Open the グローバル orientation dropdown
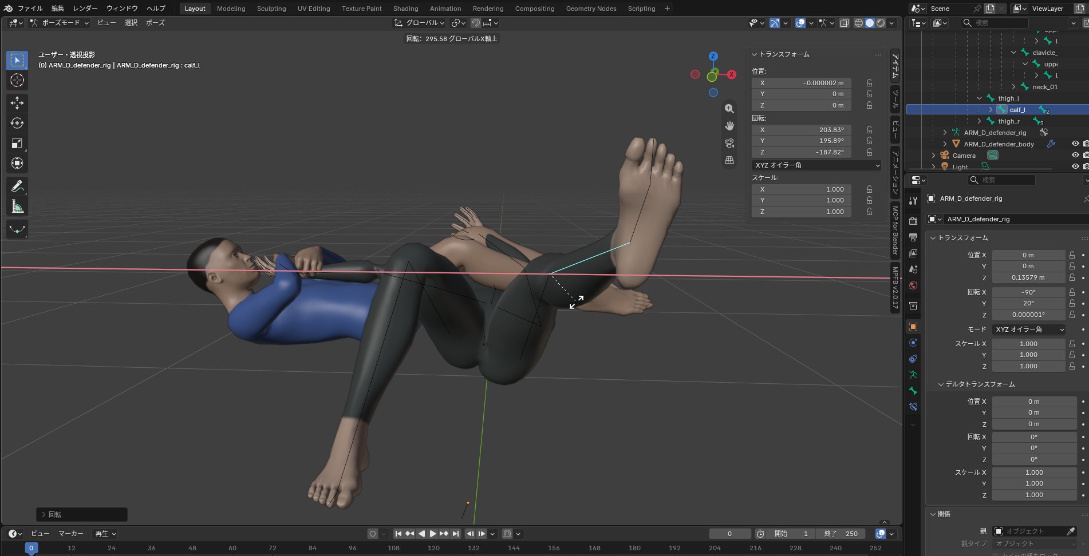This screenshot has height=556, width=1089. tap(419, 23)
